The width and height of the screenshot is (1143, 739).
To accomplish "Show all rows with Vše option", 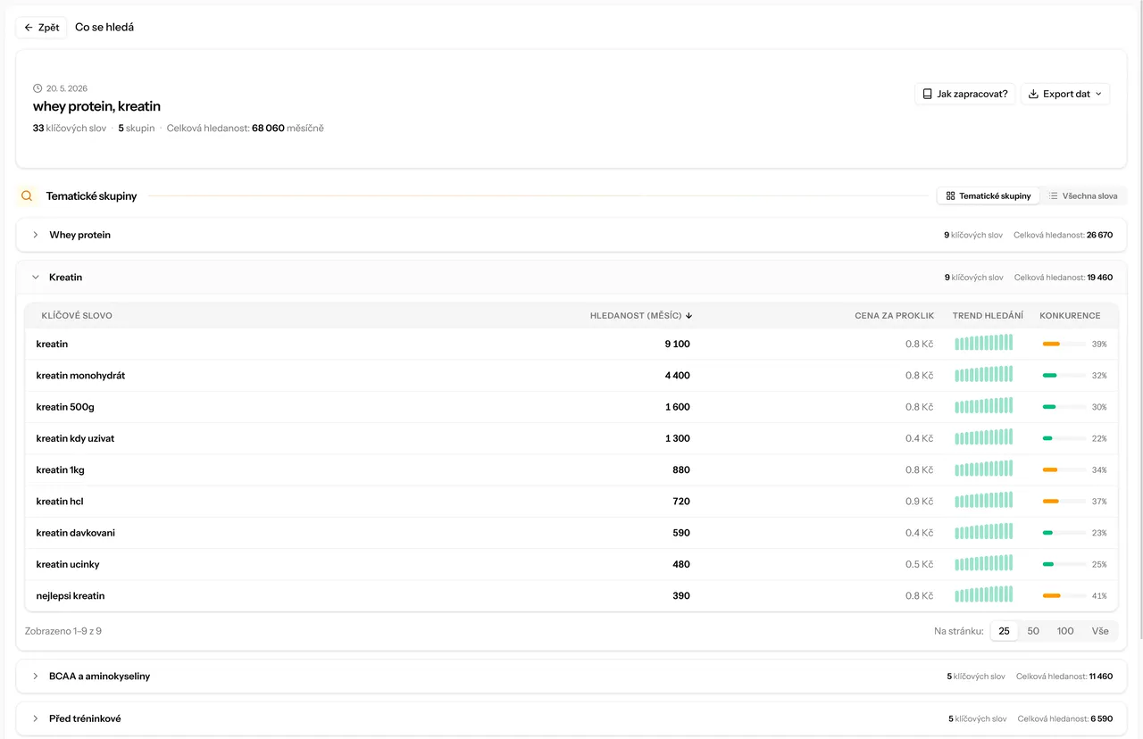I will 1100,631.
